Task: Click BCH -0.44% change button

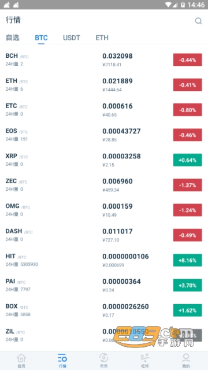Action: (187, 60)
